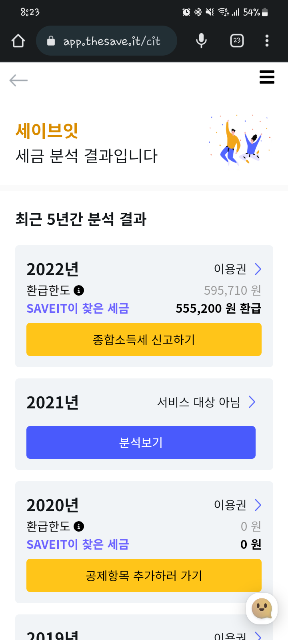The image size is (288, 640).
Task: Tap the SAVEIT이 찾은 세금 label in 2020
Action: (78, 544)
